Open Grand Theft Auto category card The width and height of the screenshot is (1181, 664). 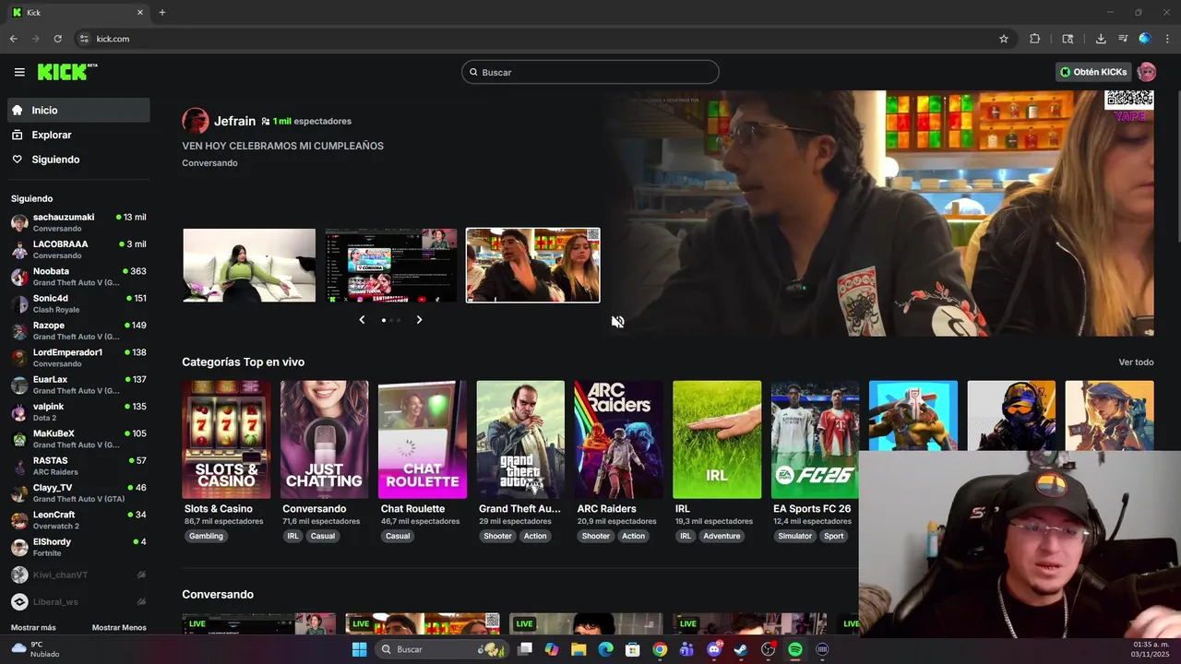520,440
